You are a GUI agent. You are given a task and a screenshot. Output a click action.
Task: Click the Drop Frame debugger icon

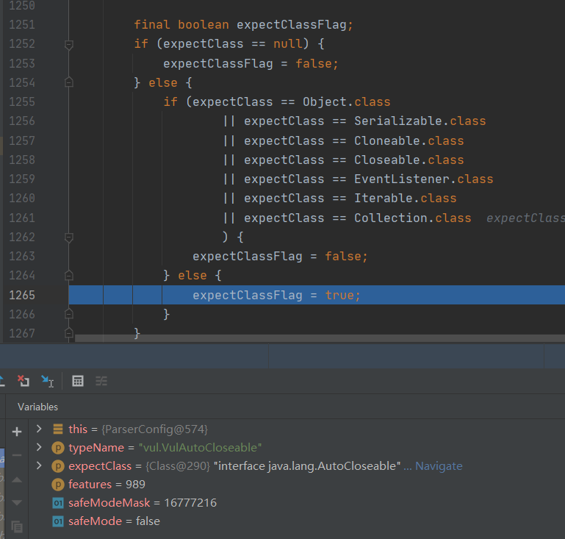pos(24,380)
